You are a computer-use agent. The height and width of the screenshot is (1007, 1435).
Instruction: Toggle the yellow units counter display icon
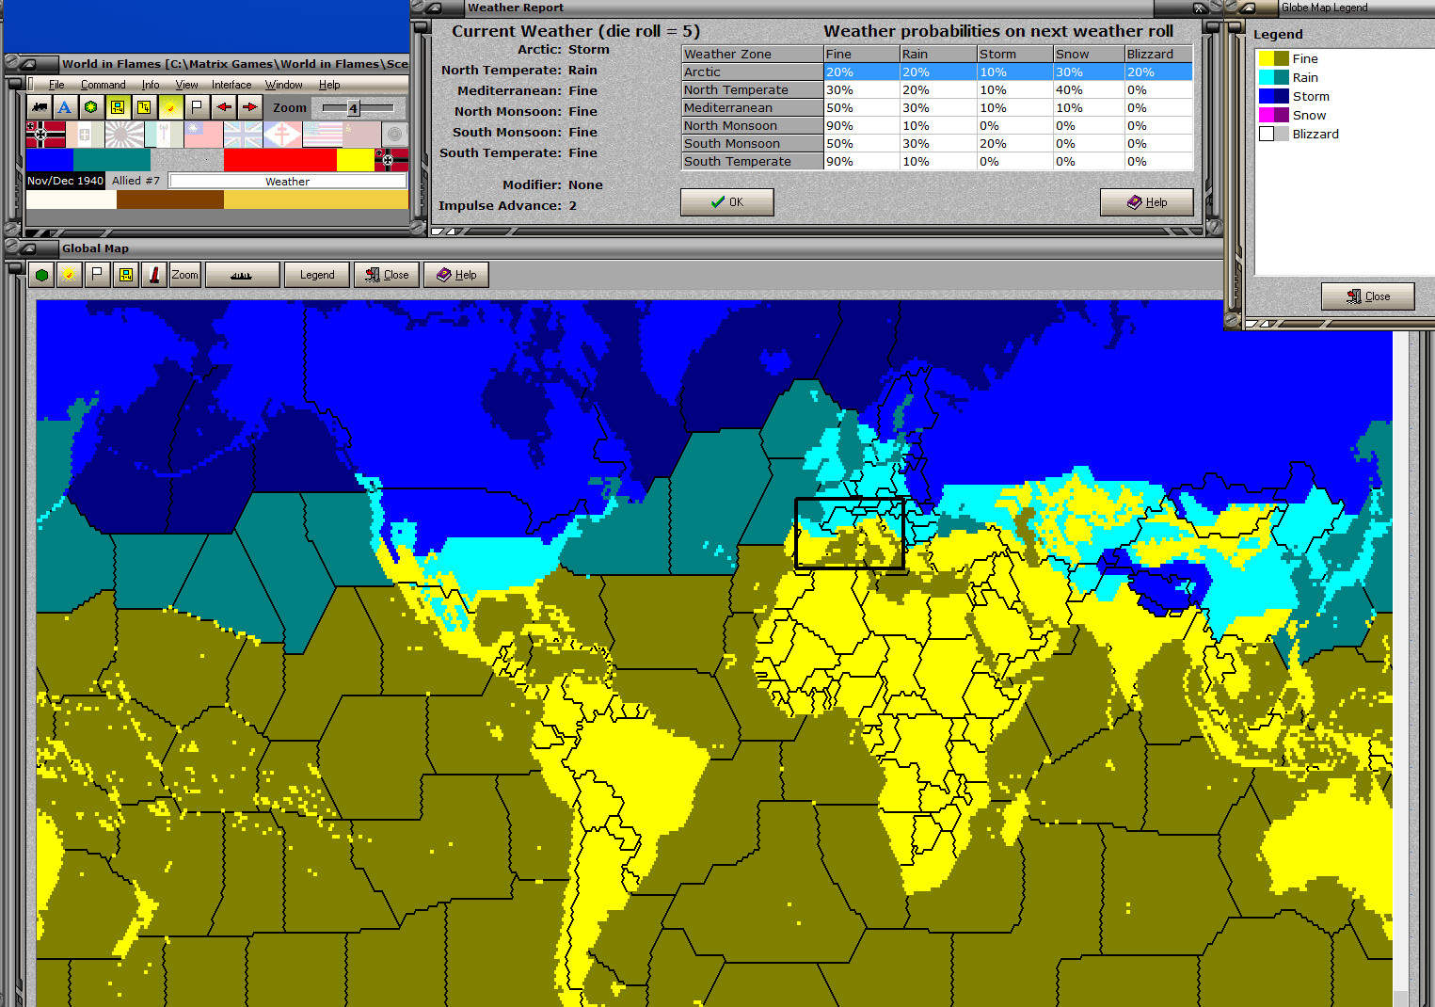click(117, 106)
